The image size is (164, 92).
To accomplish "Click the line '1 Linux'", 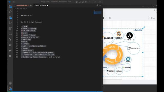I will pyautogui.click(x=24, y=26).
